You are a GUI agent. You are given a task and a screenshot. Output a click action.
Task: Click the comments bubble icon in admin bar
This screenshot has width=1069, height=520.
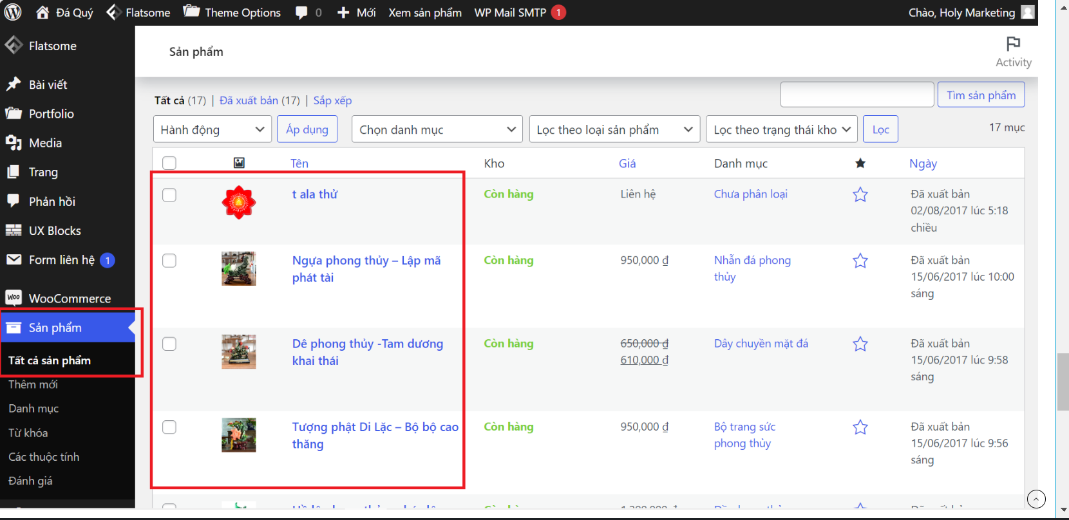(301, 13)
